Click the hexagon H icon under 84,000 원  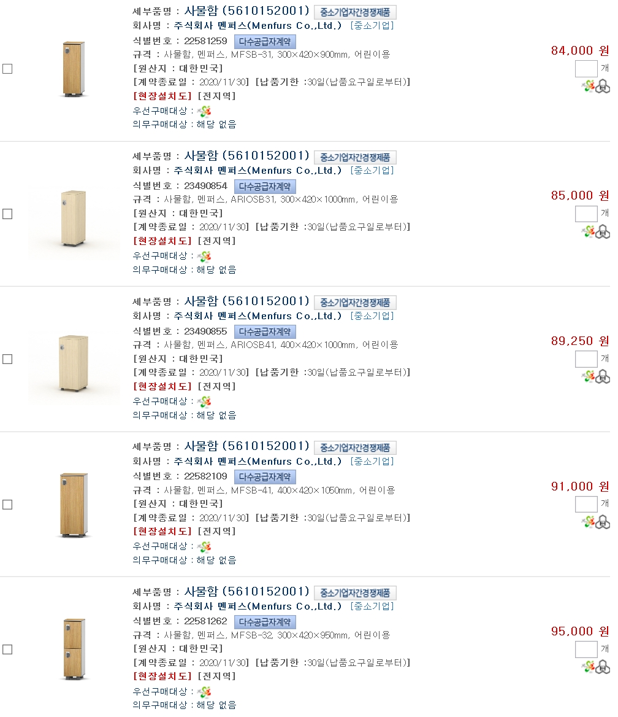point(603,87)
